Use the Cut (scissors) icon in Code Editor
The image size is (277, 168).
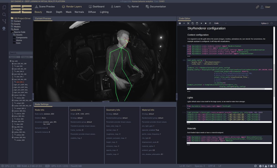coord(188,23)
